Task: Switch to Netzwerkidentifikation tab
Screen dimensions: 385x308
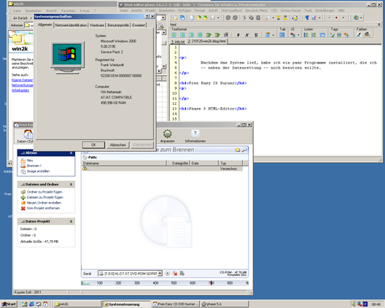Action: point(71,25)
